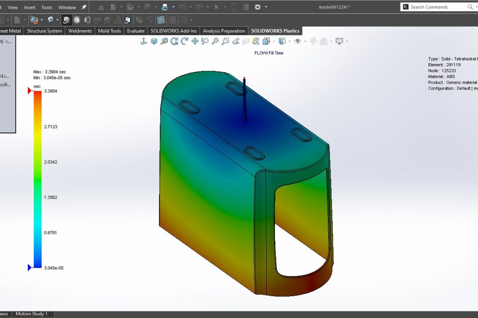
Task: Expand the Display Style dropdown arrow
Action: coord(289,41)
